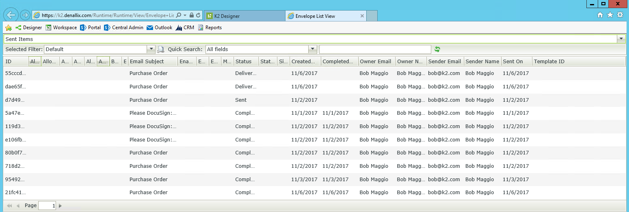Open the browser Home icon
Screen dimensions: 629x212
(600, 15)
